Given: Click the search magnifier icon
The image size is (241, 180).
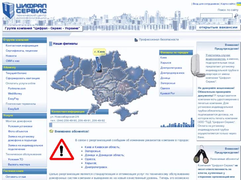Looking at the screenshot, I should click(x=236, y=16).
